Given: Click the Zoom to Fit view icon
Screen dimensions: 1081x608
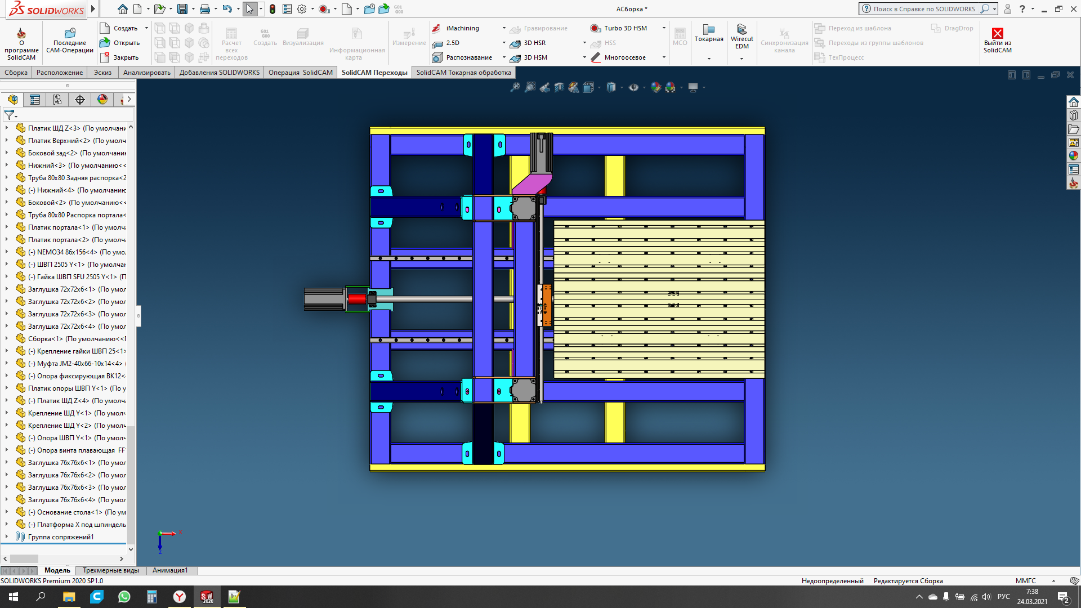Looking at the screenshot, I should pos(515,87).
